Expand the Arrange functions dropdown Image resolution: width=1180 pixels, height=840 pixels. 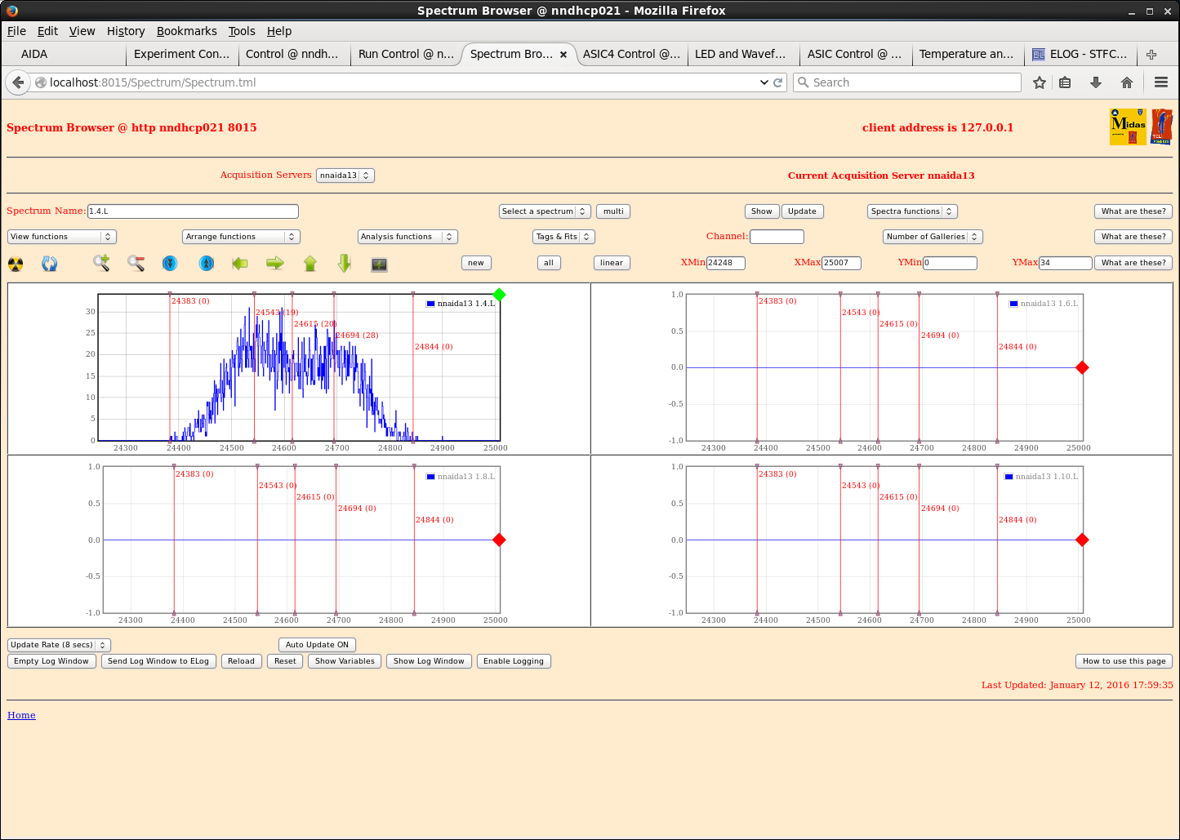241,237
